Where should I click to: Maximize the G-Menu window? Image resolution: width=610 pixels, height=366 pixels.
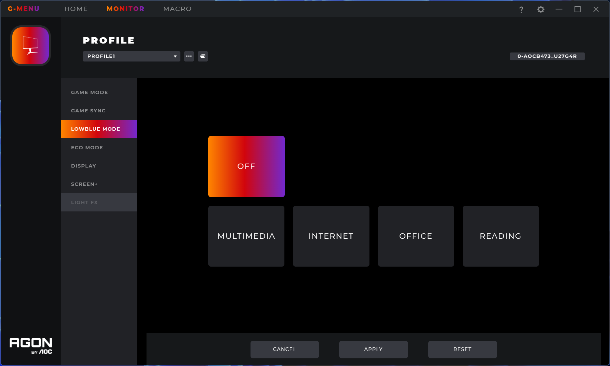pyautogui.click(x=577, y=9)
